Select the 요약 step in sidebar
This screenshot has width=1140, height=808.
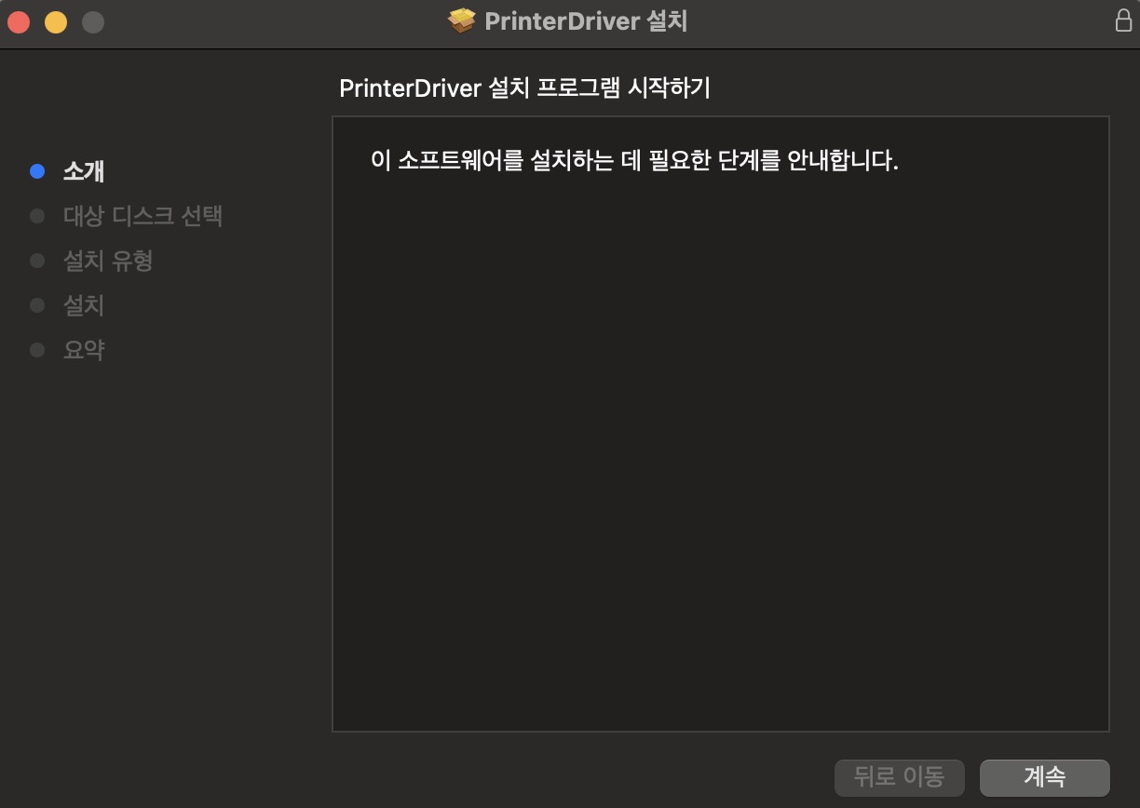[84, 350]
